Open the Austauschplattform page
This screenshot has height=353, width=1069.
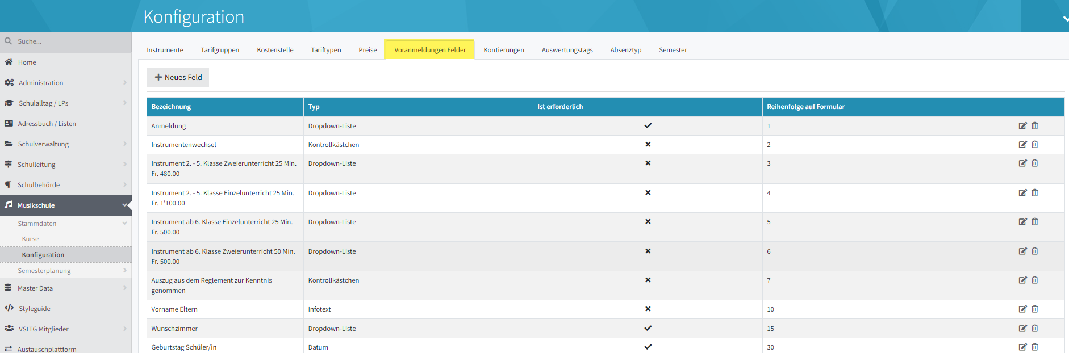click(47, 349)
